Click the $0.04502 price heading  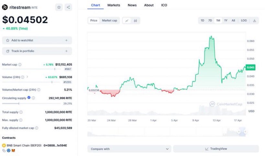pos(25,20)
